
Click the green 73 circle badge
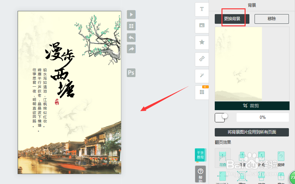(292, 177)
